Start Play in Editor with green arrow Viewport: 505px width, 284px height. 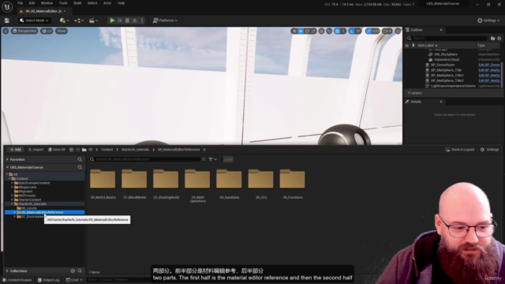112,21
